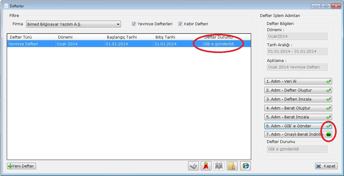The height and width of the screenshot is (176, 344).
Task: Click 5. Adım - Berat İmzala
Action: [x=298, y=117]
